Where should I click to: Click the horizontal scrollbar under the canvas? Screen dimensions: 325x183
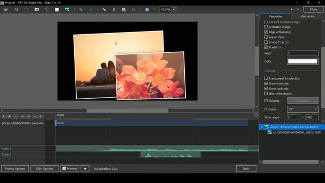127,111
